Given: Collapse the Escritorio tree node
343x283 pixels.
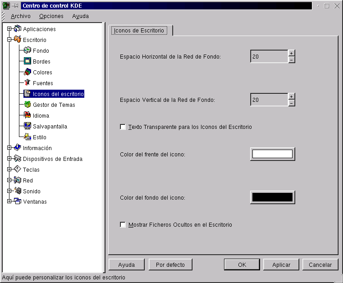Looking at the screenshot, I should [x=9, y=40].
